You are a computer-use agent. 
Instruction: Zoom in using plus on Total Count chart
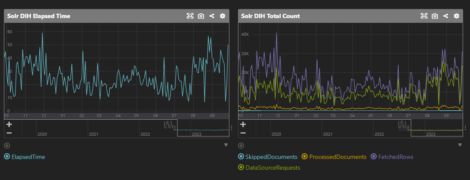(243, 124)
